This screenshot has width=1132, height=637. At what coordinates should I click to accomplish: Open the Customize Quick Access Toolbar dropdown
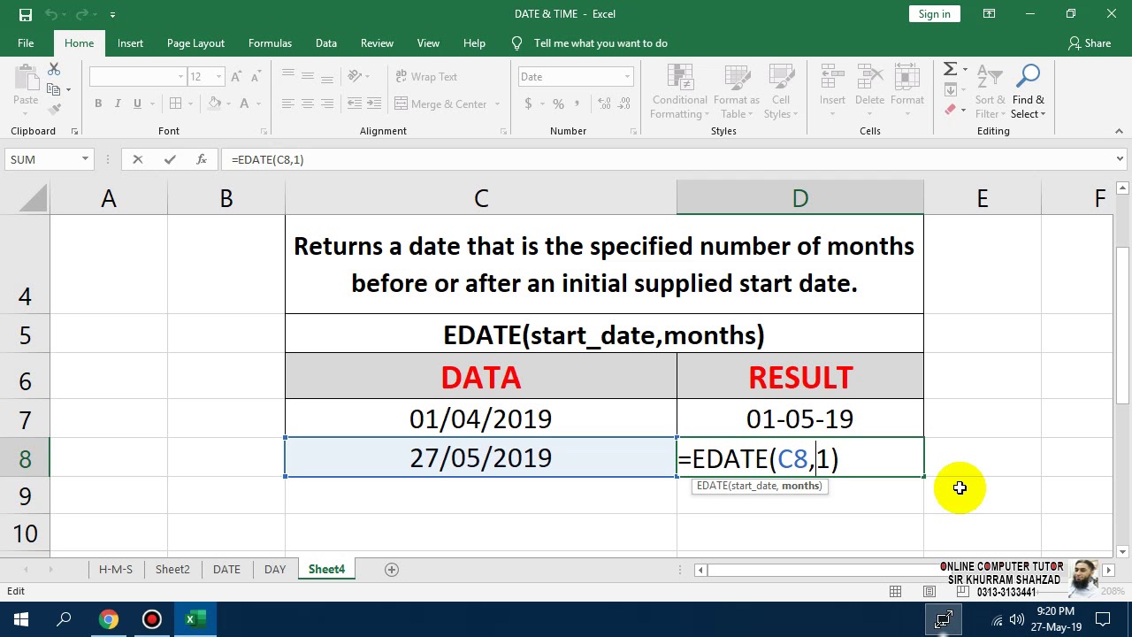point(112,15)
